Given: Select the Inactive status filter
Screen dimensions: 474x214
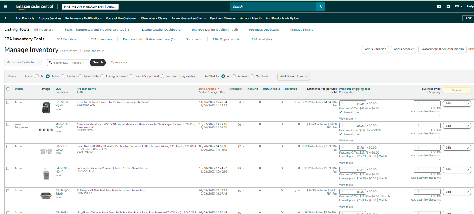Looking at the screenshot, I should coord(63,76).
